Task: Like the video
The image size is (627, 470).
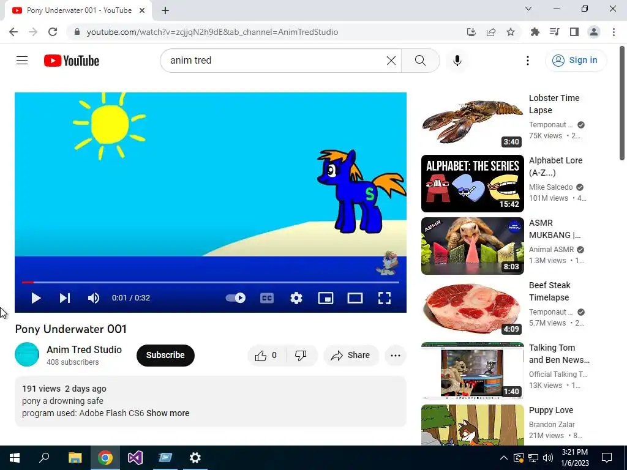Action: 266,356
